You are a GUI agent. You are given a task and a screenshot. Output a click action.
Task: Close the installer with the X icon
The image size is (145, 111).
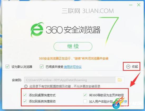tap(139, 5)
